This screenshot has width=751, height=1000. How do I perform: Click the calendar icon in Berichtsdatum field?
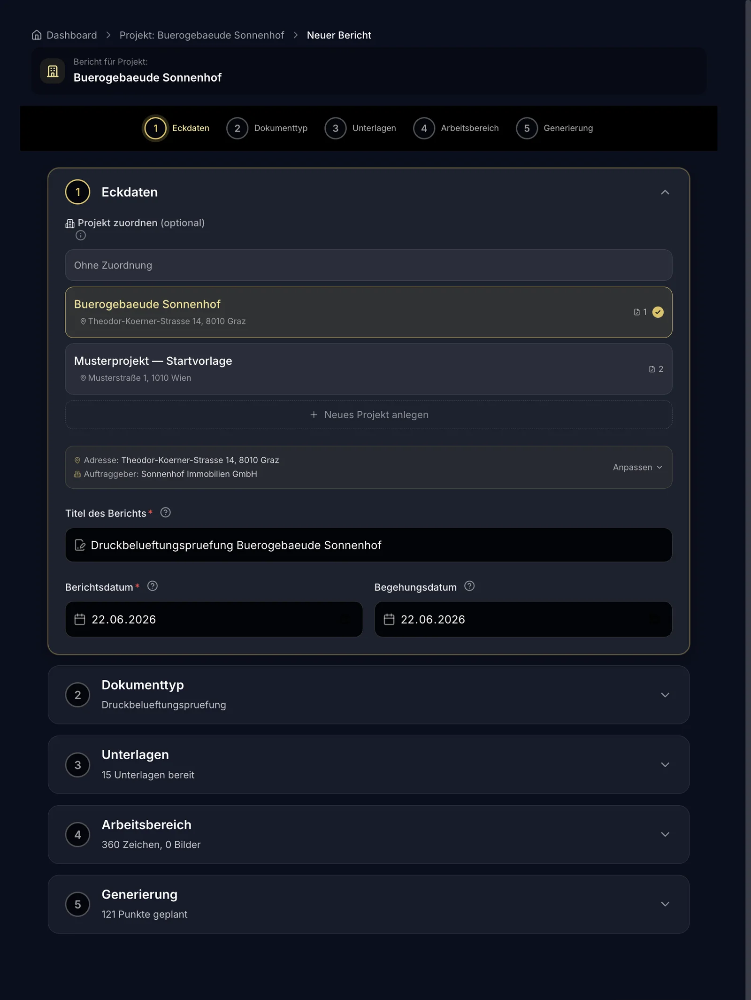tap(80, 619)
